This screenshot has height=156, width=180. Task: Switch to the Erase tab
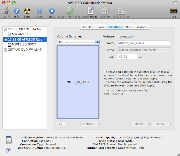pyautogui.click(x=101, y=27)
